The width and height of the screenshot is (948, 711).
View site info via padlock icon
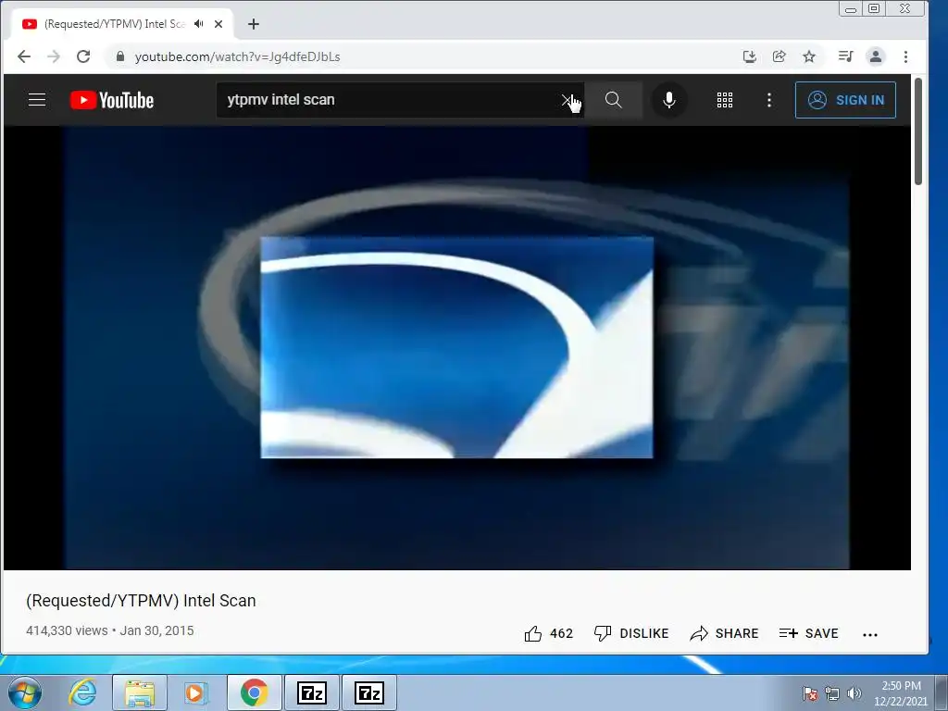coord(120,56)
